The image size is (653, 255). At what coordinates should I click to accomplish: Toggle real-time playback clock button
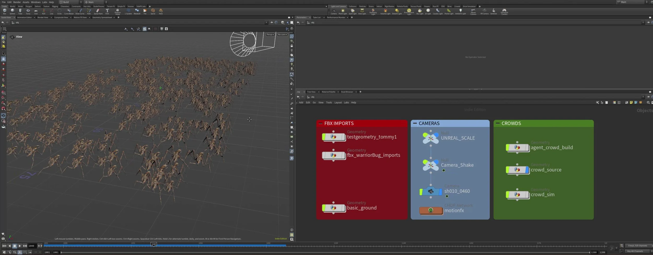coord(20,252)
